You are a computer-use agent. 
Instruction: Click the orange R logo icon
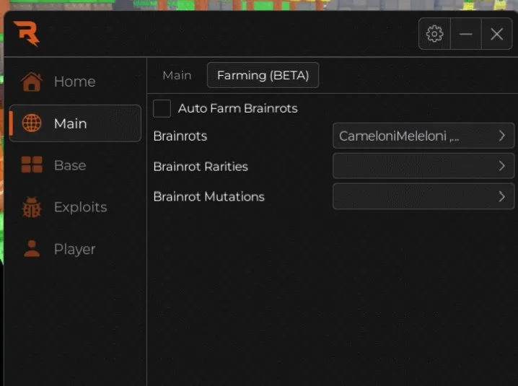tap(27, 33)
